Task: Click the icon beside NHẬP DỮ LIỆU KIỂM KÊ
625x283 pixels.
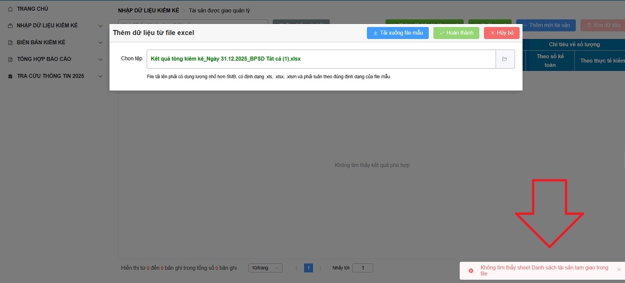Action: click(10, 26)
